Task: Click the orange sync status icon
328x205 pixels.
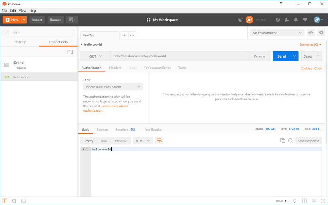Action: coord(249,20)
